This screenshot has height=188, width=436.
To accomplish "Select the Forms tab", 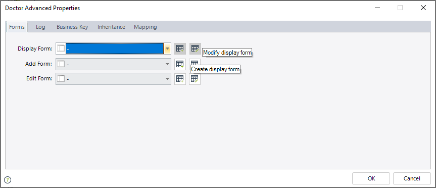I will pos(17,27).
